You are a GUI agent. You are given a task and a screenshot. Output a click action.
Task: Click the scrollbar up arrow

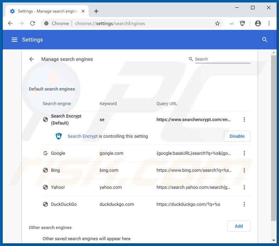tap(273, 53)
